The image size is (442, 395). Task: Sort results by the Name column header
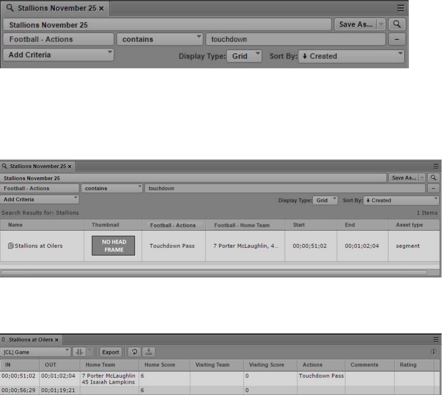point(42,225)
